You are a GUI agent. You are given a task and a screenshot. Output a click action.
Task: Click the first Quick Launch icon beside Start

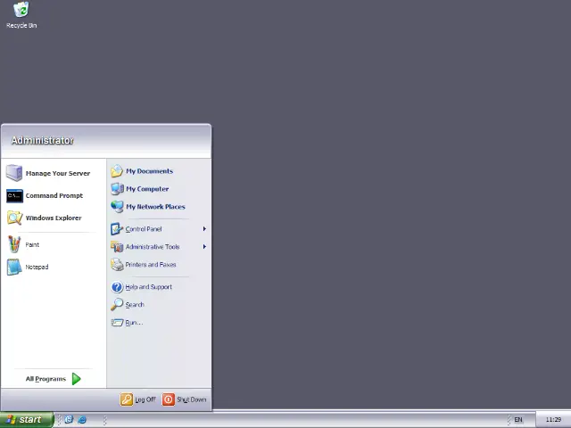click(x=69, y=419)
